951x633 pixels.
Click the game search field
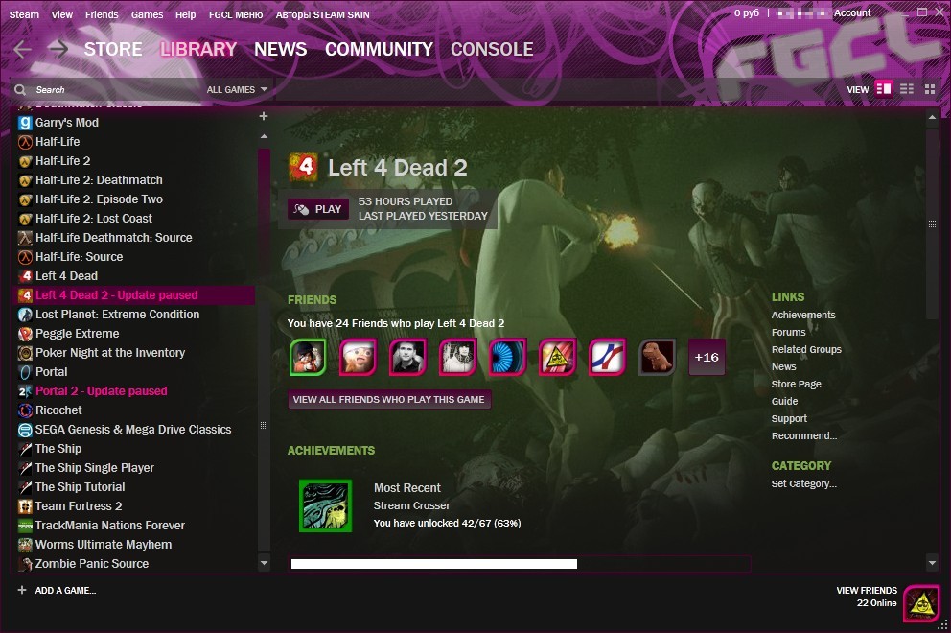[105, 90]
